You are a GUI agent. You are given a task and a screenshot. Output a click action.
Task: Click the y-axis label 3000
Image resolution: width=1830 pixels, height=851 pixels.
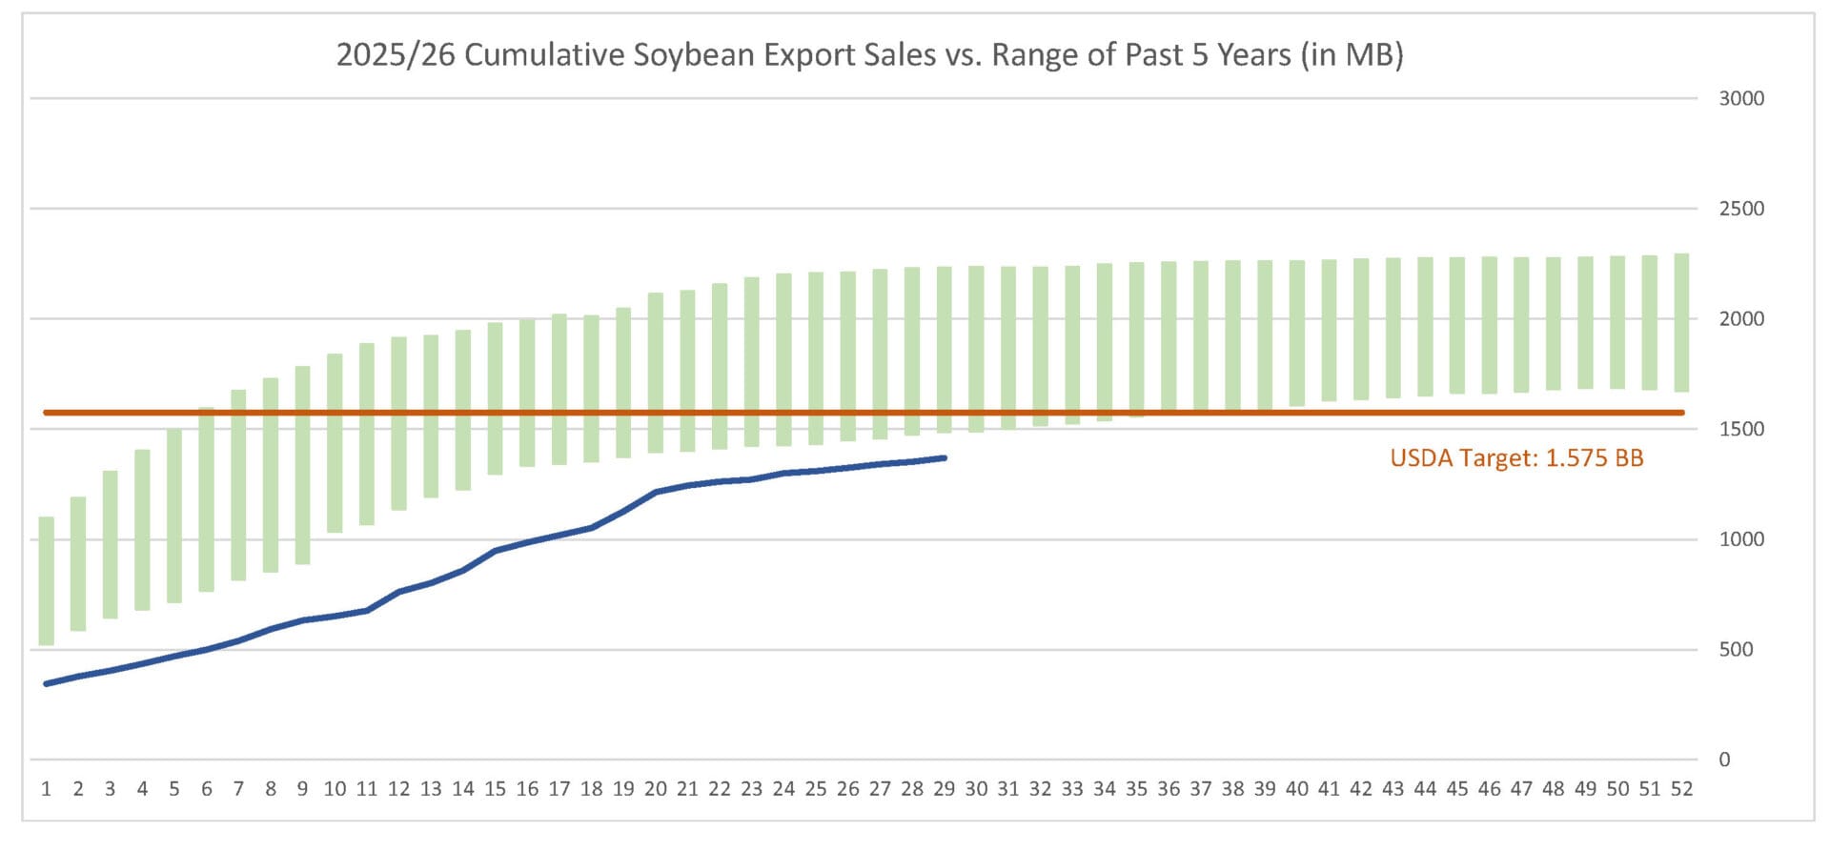1740,98
